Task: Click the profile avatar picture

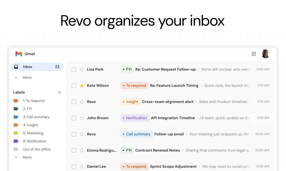Action: (265, 54)
